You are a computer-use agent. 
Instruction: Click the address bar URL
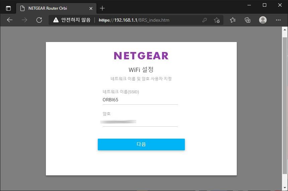coord(134,20)
